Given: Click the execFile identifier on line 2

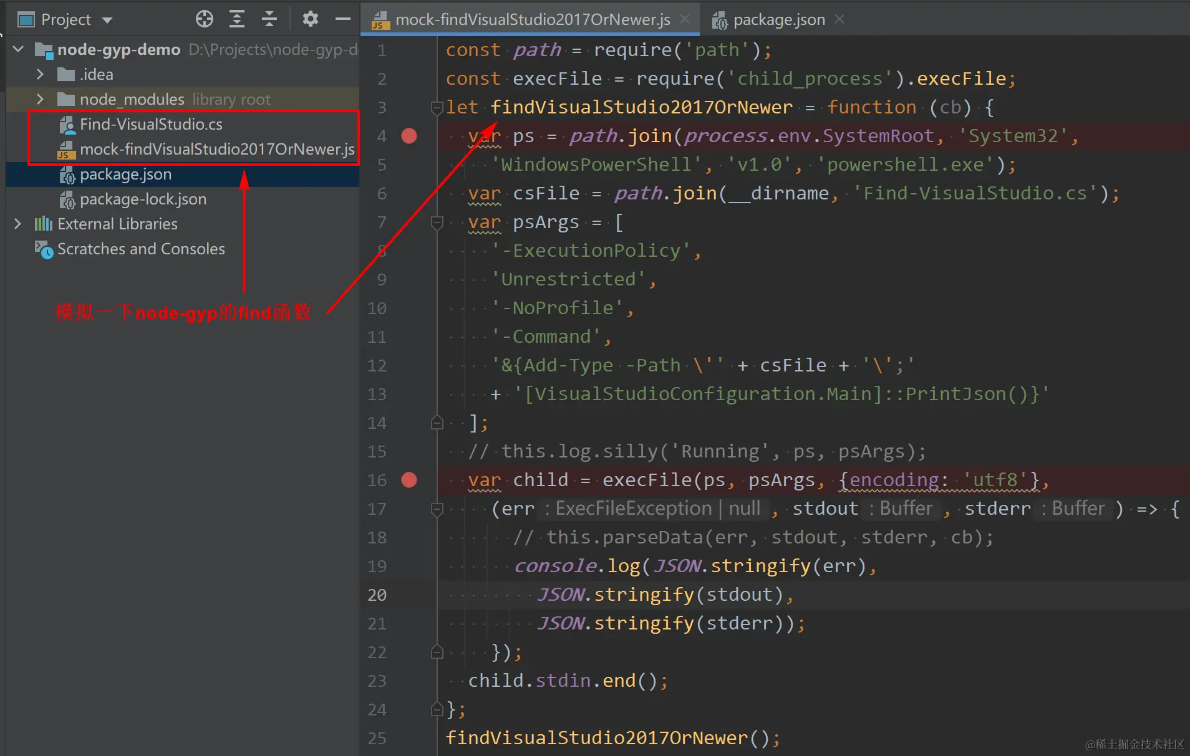Looking at the screenshot, I should 557,79.
